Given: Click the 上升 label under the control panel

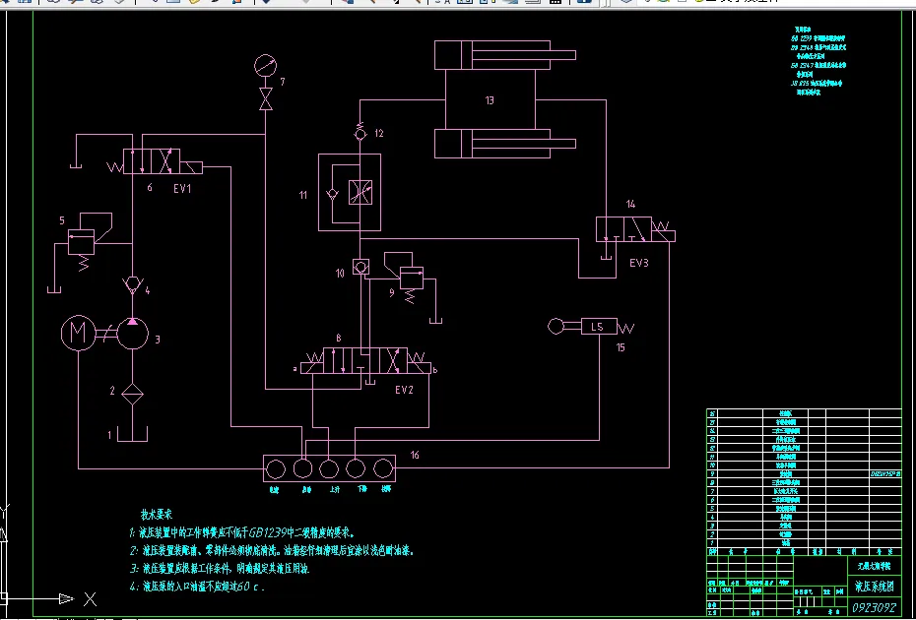Looking at the screenshot, I should [334, 490].
